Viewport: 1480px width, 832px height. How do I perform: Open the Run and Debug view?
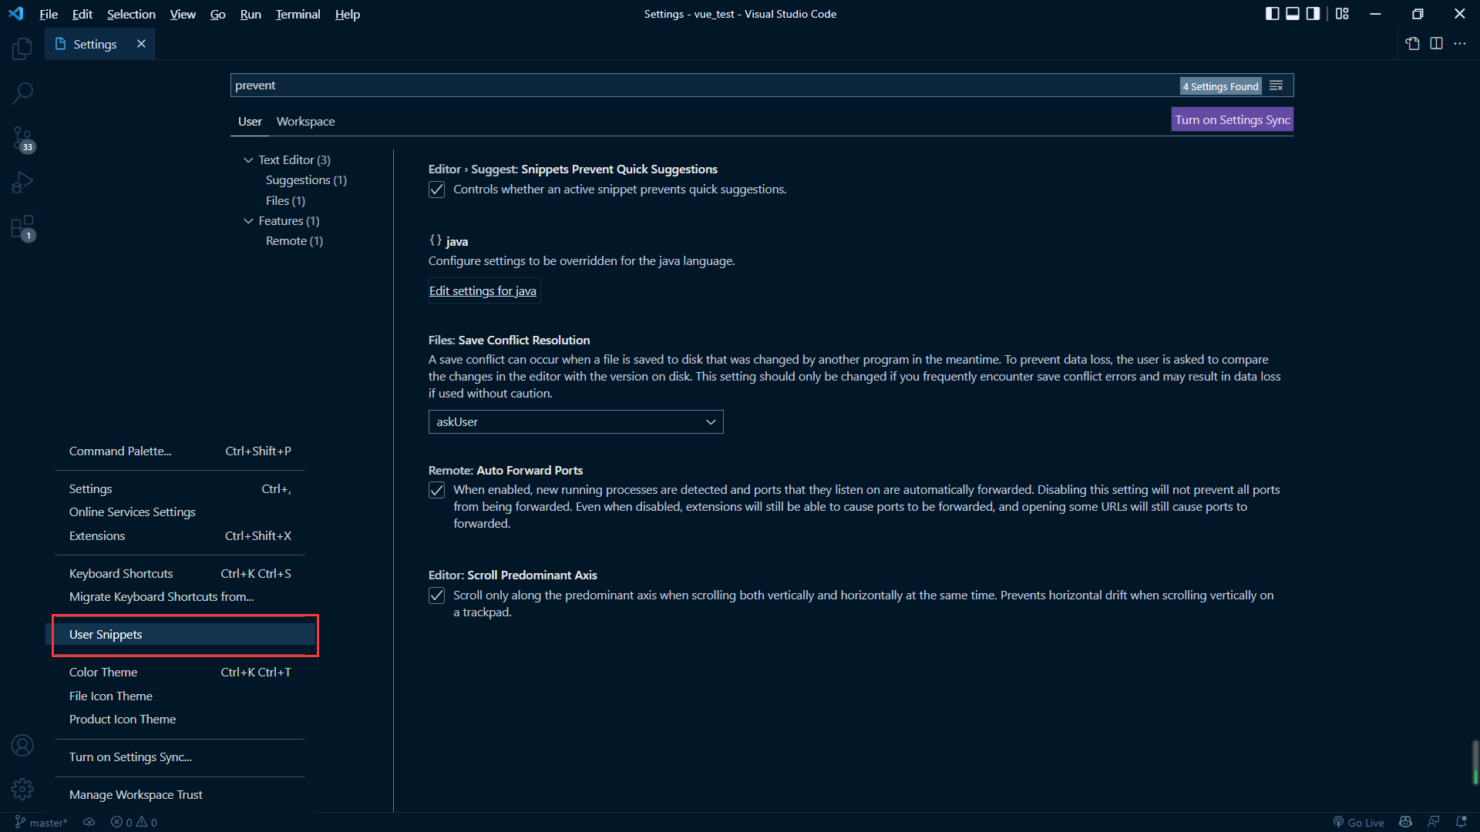coord(22,183)
